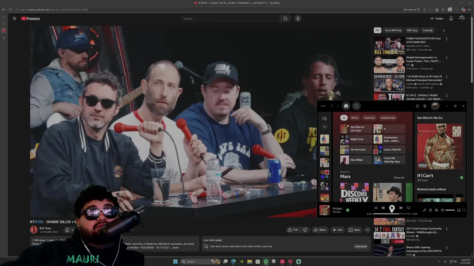Screen dimensions: 474x266
Task: Show more filter chips with arrow
Action: (x=444, y=30)
